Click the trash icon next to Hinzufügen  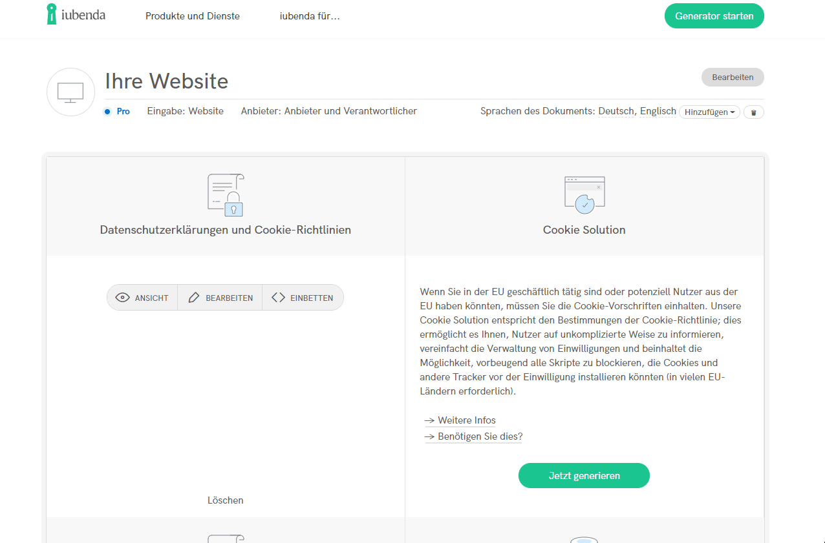[753, 112]
